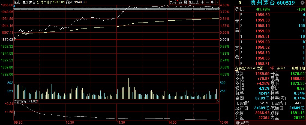The height and width of the screenshot is (125, 306).
Task: Open the 短线精灵 tab at bottom
Action: tap(242, 123)
